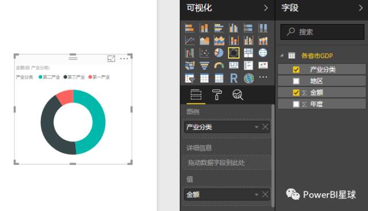Select the globe map visual
The image size is (368, 211).
(x=263, y=53)
